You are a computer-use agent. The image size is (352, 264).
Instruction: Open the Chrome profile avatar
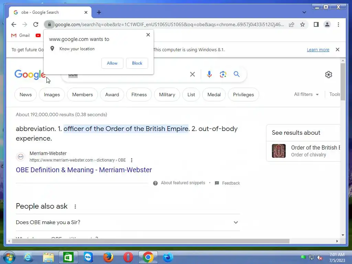pos(327,24)
